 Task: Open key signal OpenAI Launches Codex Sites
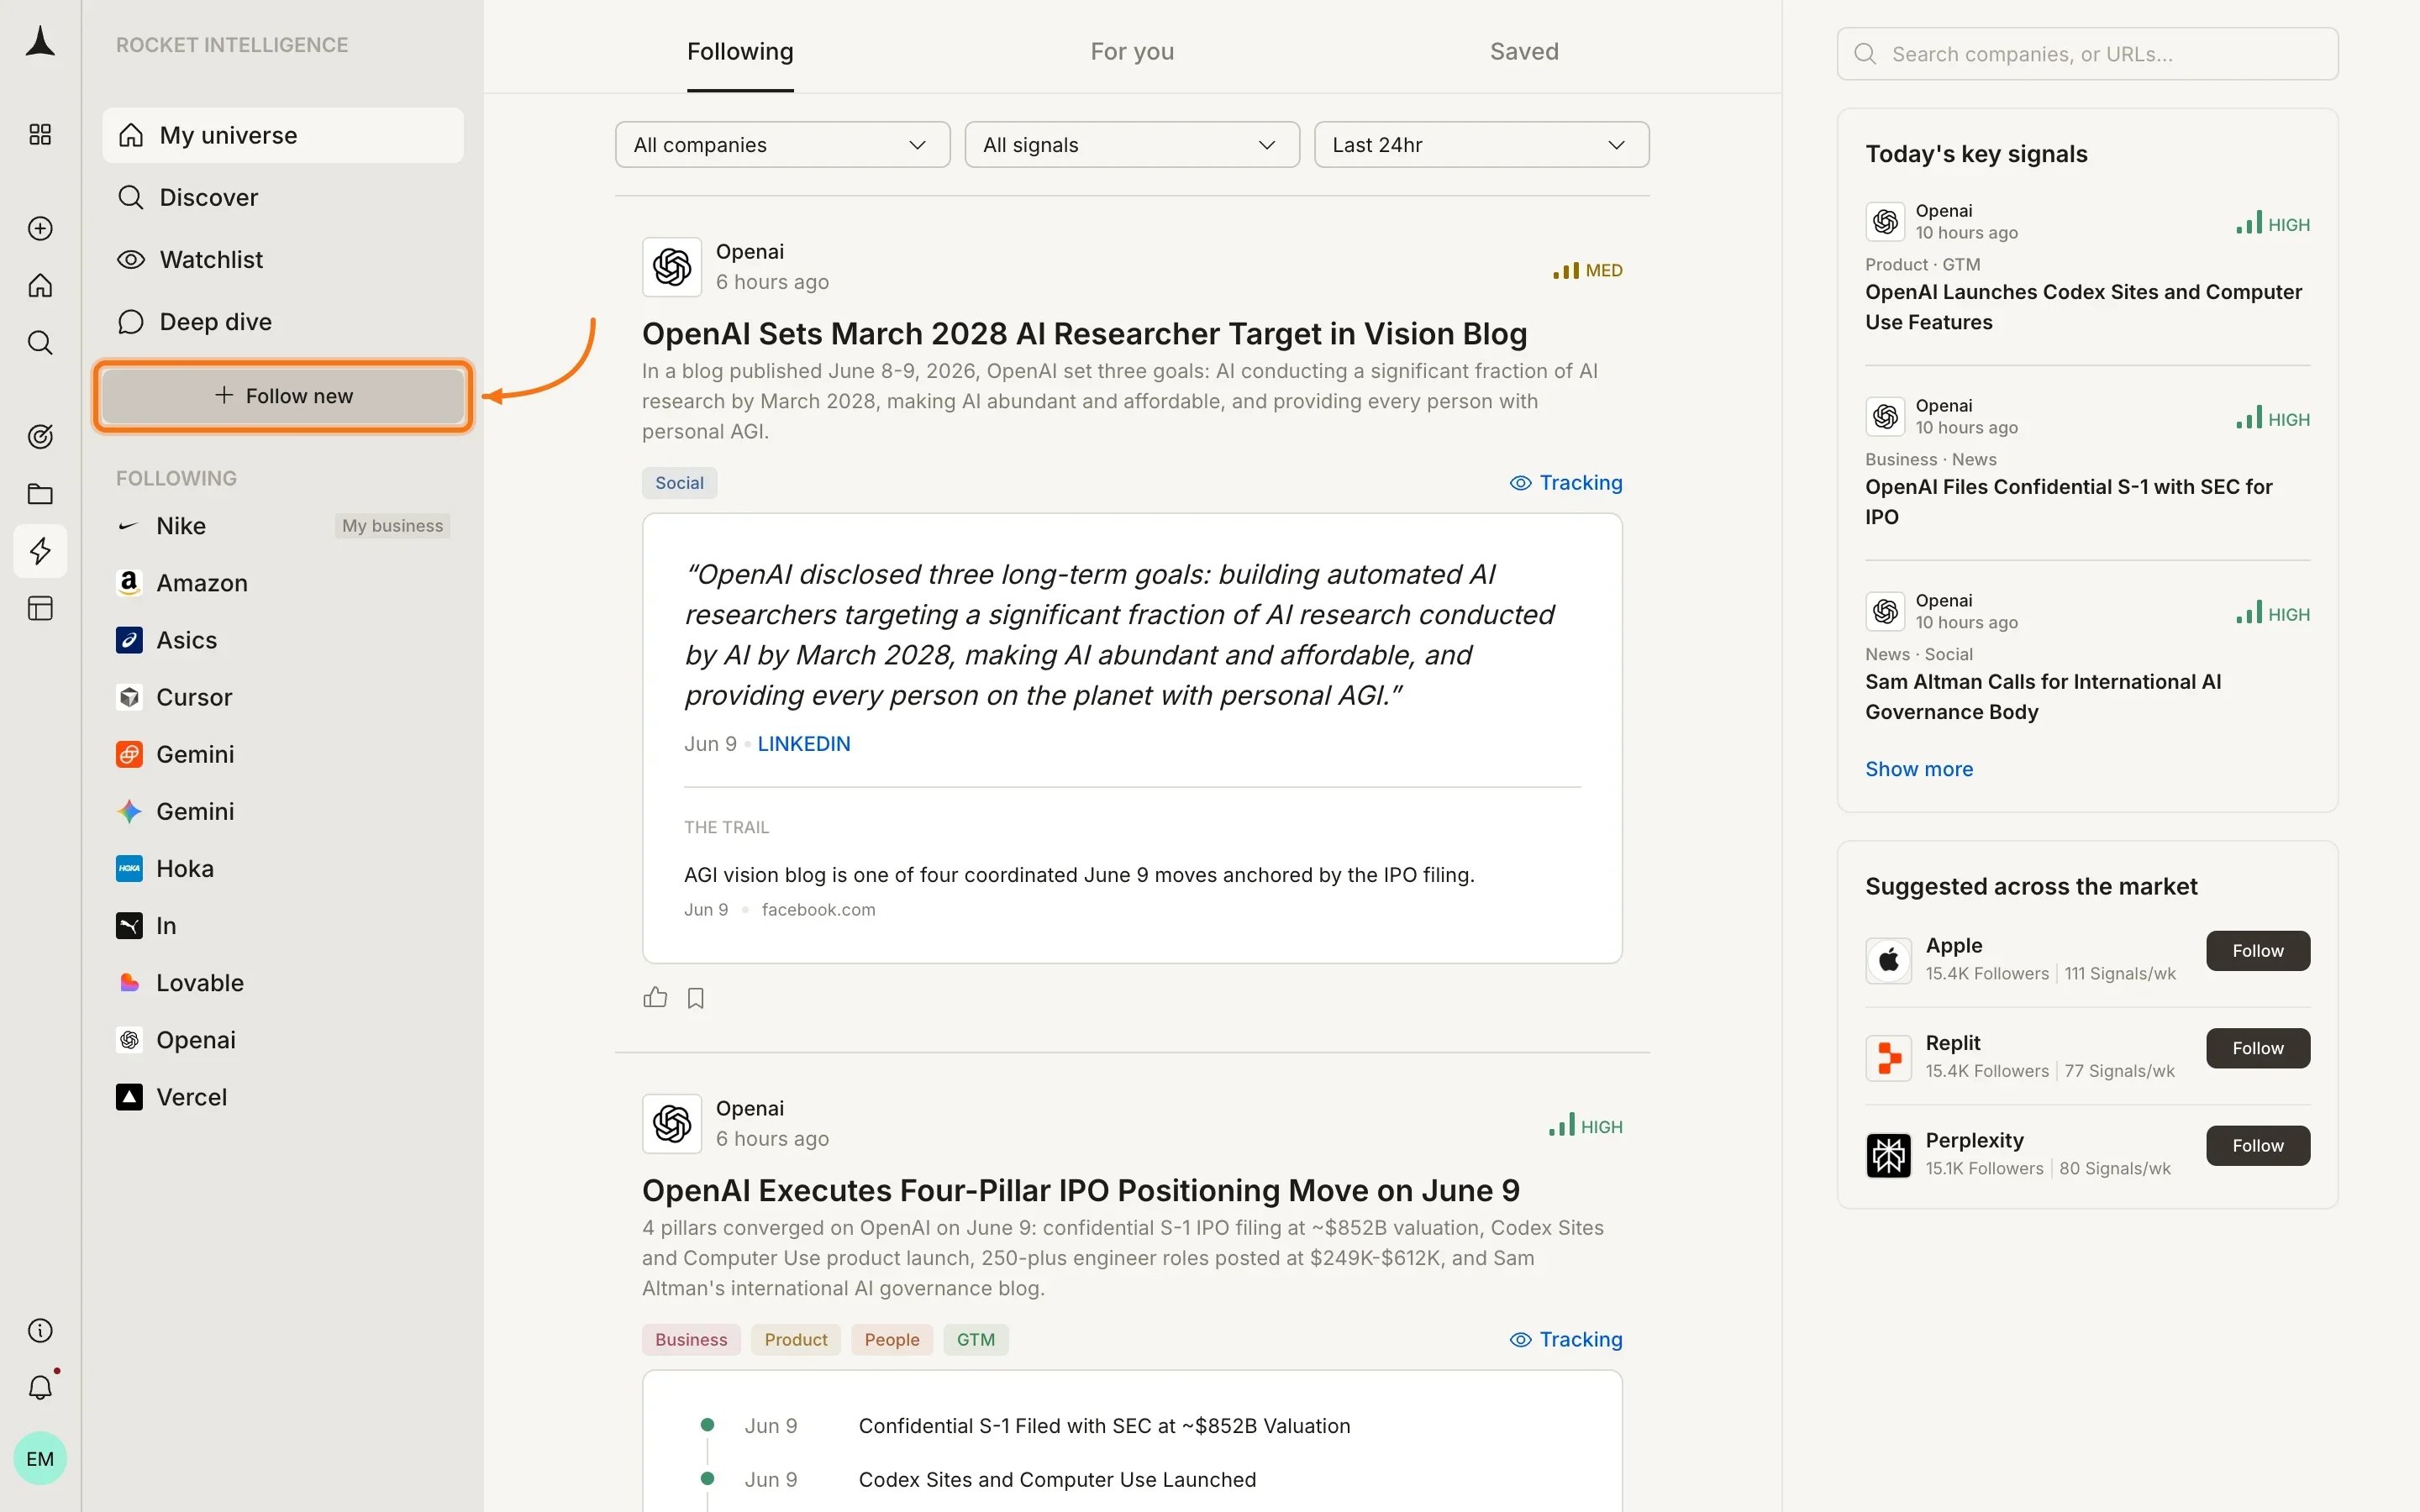coord(2083,307)
